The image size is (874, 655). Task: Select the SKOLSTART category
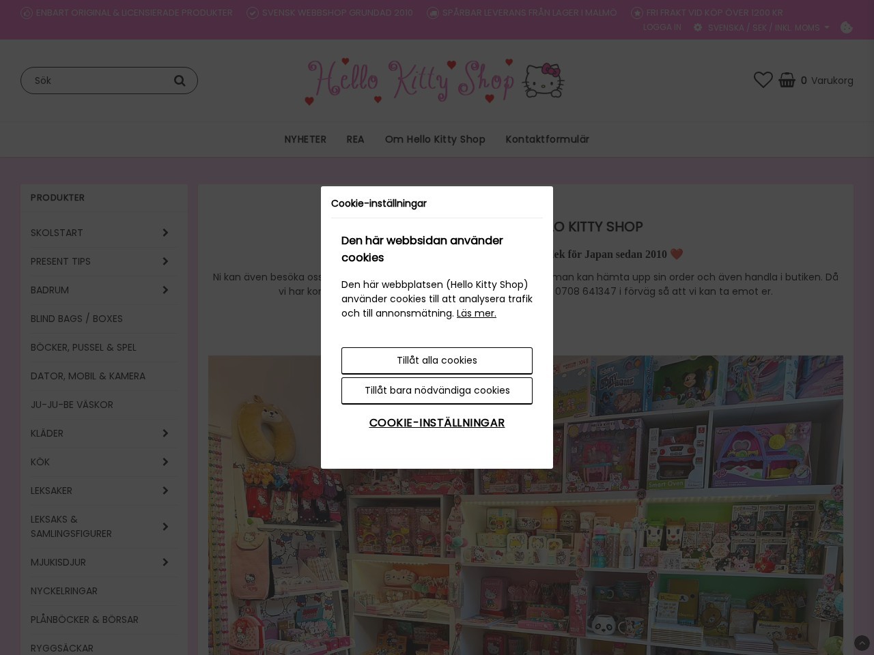pyautogui.click(x=57, y=233)
